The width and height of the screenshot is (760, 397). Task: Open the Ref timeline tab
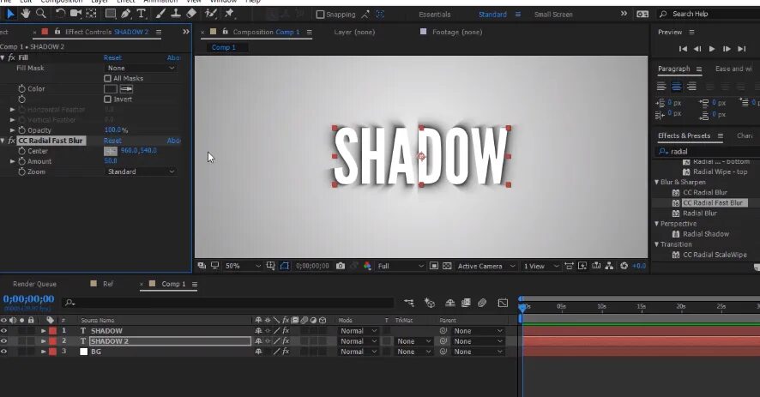pyautogui.click(x=107, y=284)
